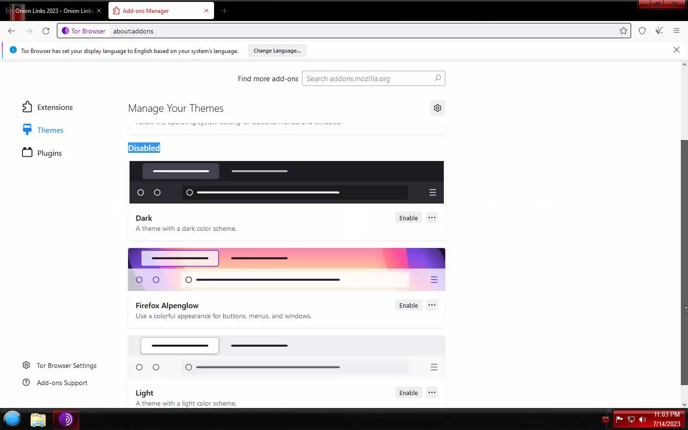
Task: Click the Manage Your Themes heading
Action: click(176, 108)
